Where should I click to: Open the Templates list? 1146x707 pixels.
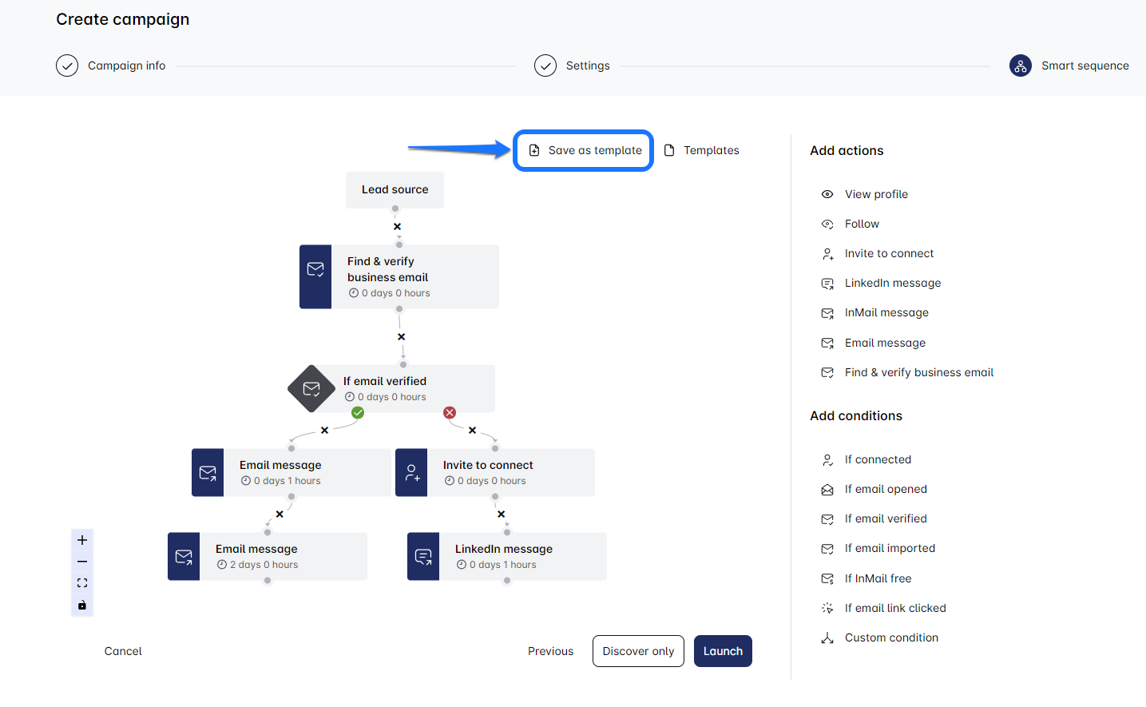(702, 150)
